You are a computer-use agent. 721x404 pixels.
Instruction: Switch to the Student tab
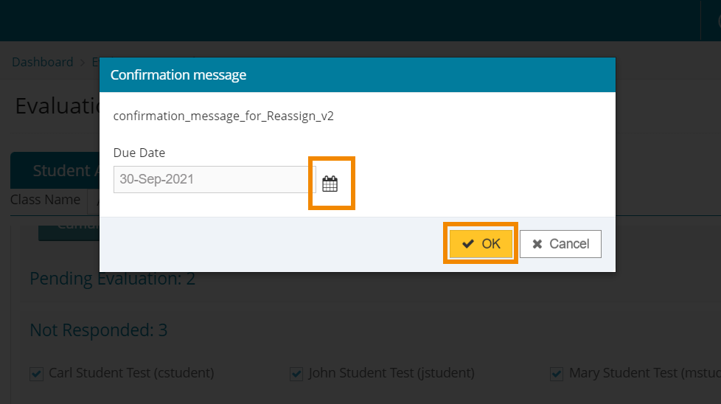pyautogui.click(x=59, y=171)
